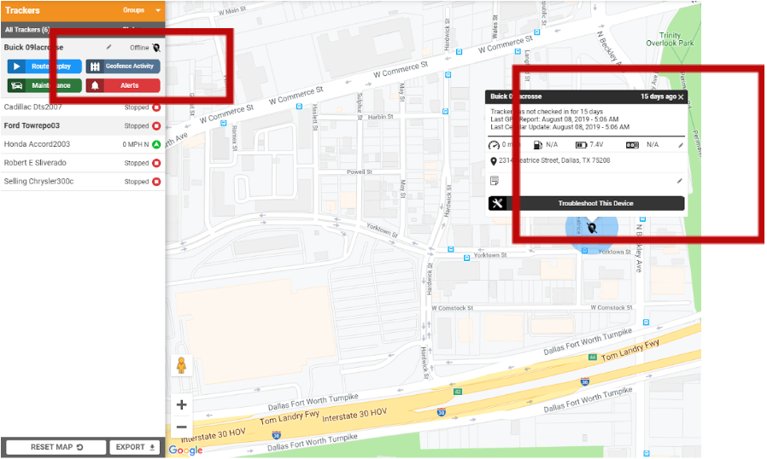Click the notes icon in popup
Image resolution: width=767 pixels, height=459 pixels.
[495, 181]
